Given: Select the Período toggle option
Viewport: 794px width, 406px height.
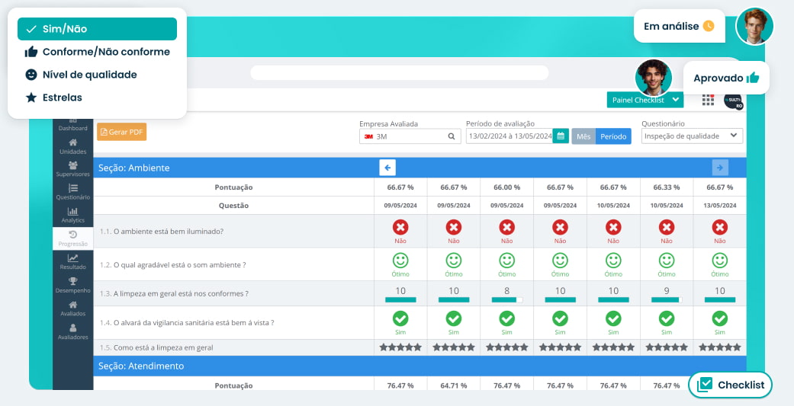Looking at the screenshot, I should [x=613, y=136].
